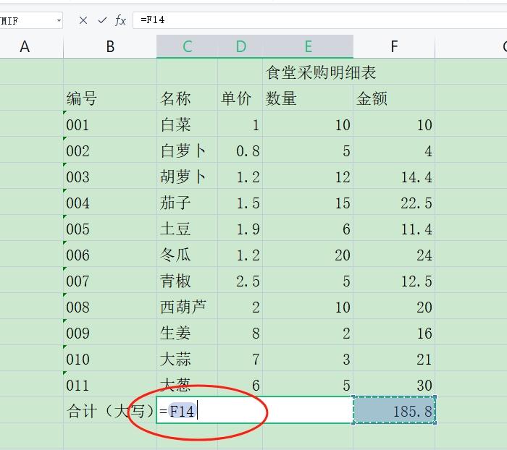Cancel the formula entry with the X icon
The width and height of the screenshot is (507, 450).
point(83,20)
